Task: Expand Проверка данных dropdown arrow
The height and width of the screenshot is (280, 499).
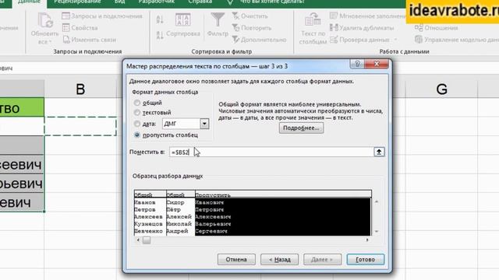Action: (395, 40)
